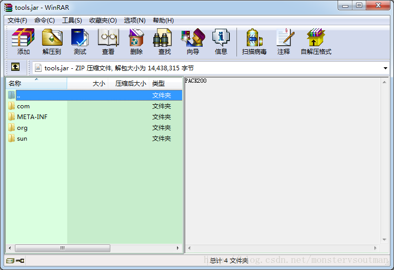The width and height of the screenshot is (394, 270).
Task: Click the PACK200 comment text
Action: [x=196, y=81]
